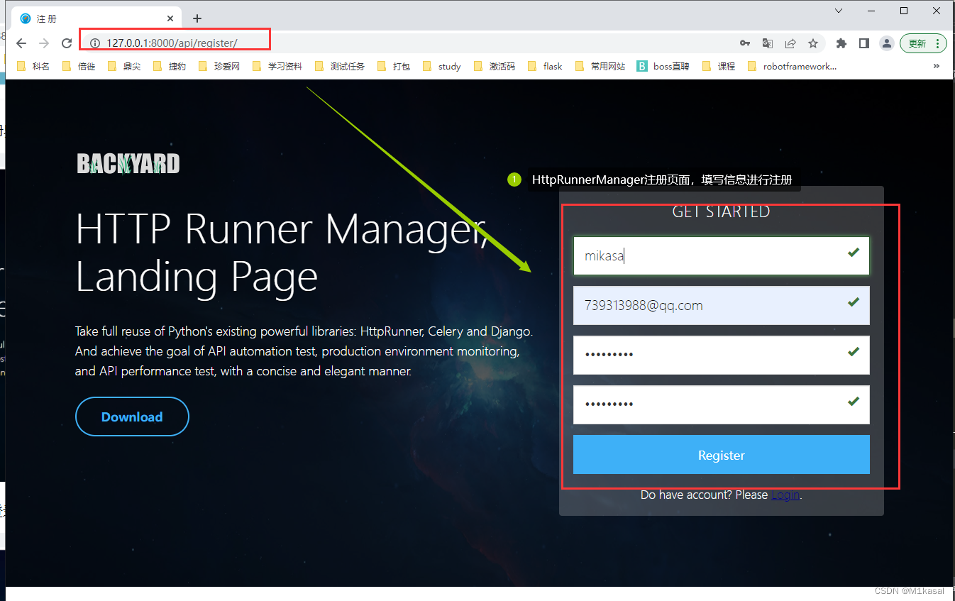Open the Chrome profile avatar

coord(886,43)
